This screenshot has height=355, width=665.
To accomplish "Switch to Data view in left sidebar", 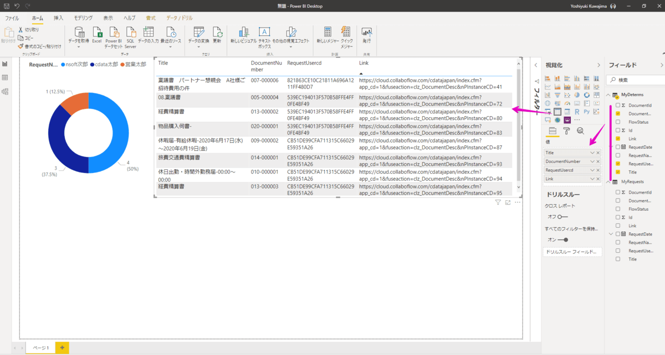I will point(5,78).
